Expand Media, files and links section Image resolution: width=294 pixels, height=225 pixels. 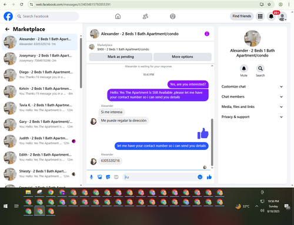(x=252, y=107)
